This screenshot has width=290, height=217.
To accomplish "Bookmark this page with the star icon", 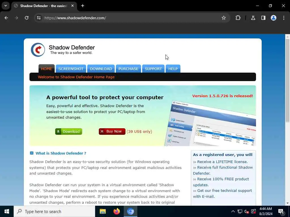I will click(224, 18).
